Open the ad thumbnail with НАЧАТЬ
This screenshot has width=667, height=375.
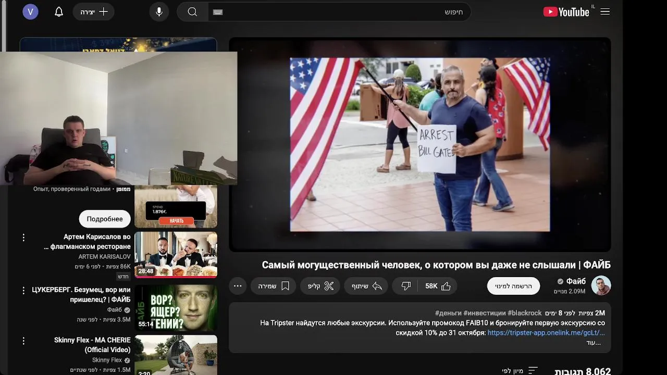pyautogui.click(x=176, y=207)
